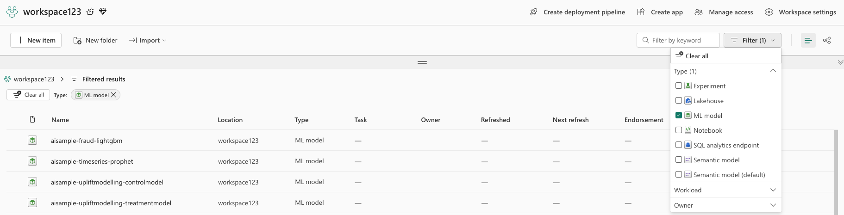Expand the Owner filter section
The image size is (844, 215).
point(725,205)
